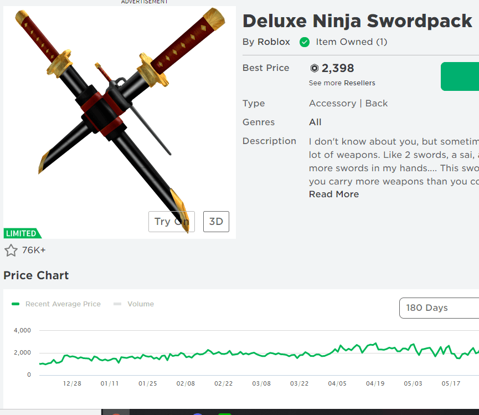This screenshot has height=415, width=479.
Task: Click the green LIMITED badge
Action: click(22, 233)
